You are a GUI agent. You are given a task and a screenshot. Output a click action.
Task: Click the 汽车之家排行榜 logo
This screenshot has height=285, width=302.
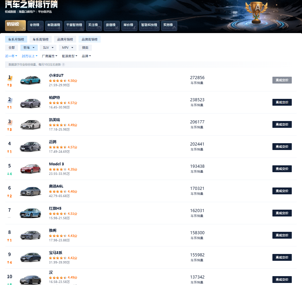coord(31,5)
